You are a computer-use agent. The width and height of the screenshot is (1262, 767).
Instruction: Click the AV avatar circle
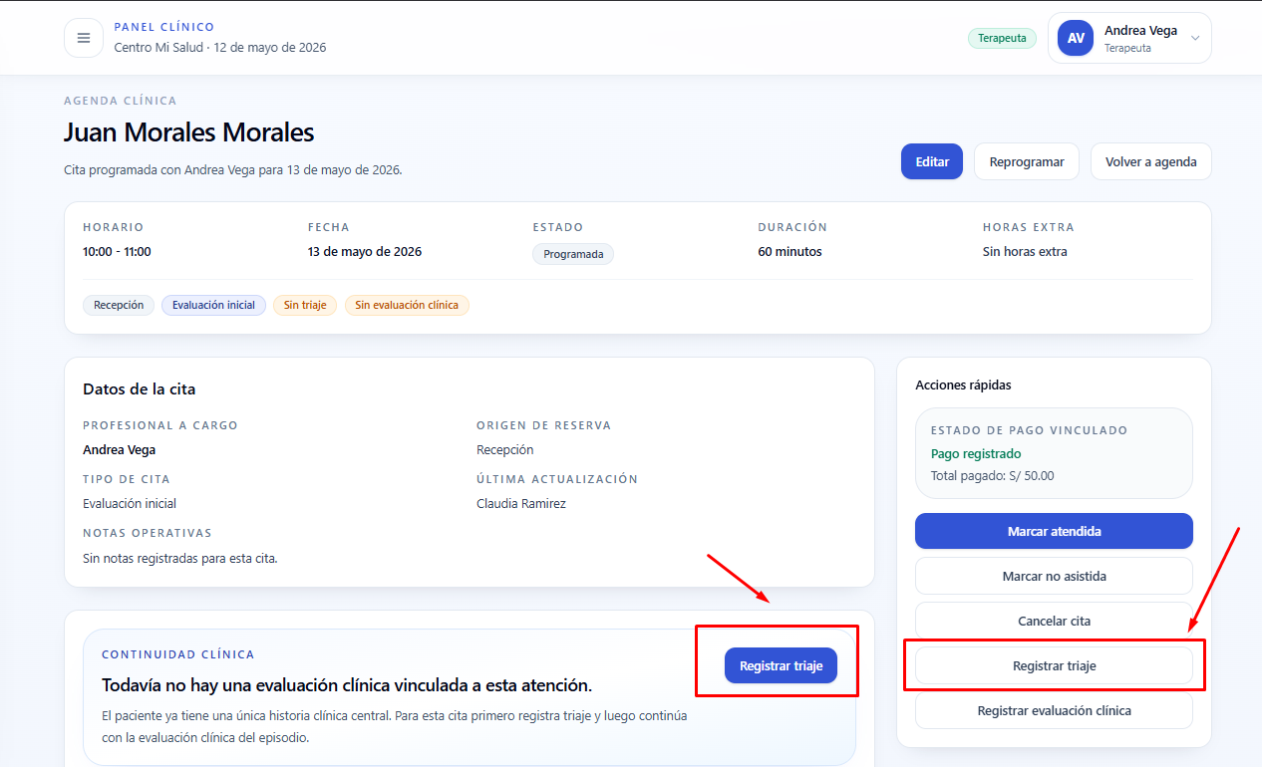click(x=1076, y=38)
